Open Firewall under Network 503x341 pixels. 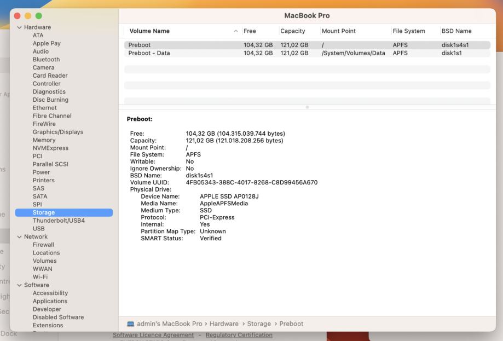(x=43, y=245)
